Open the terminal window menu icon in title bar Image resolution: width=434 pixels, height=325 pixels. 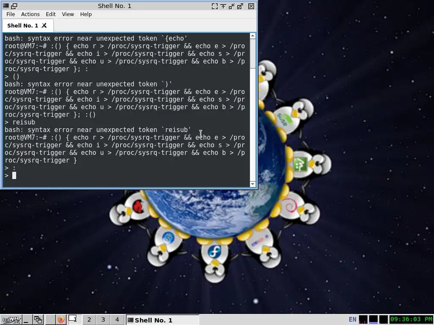click(x=6, y=6)
